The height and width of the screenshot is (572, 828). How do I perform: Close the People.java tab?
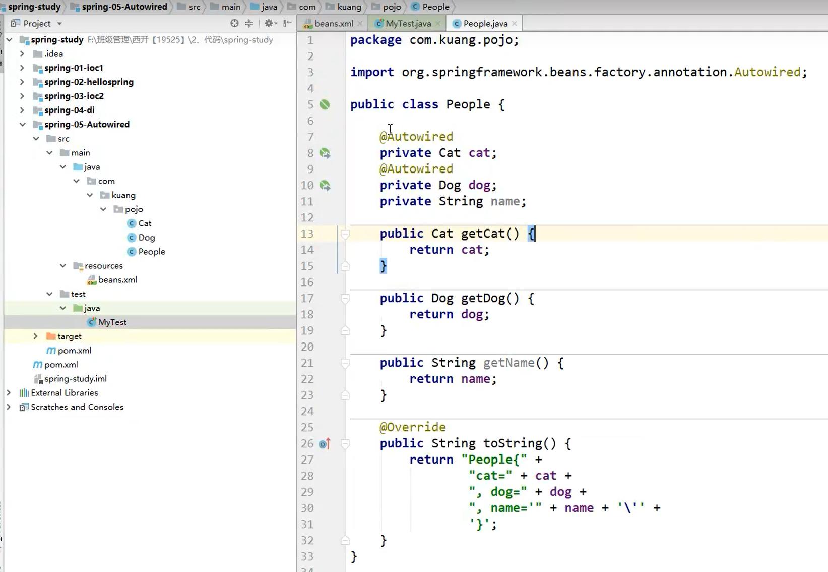pyautogui.click(x=515, y=23)
